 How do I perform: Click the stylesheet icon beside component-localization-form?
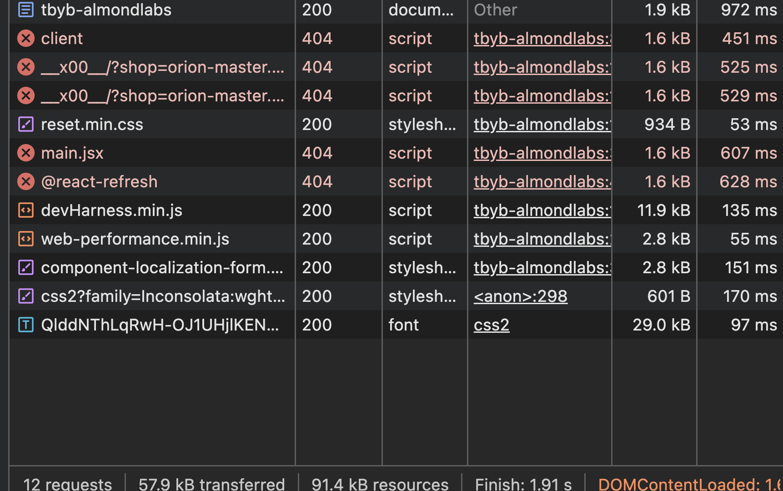pos(26,267)
